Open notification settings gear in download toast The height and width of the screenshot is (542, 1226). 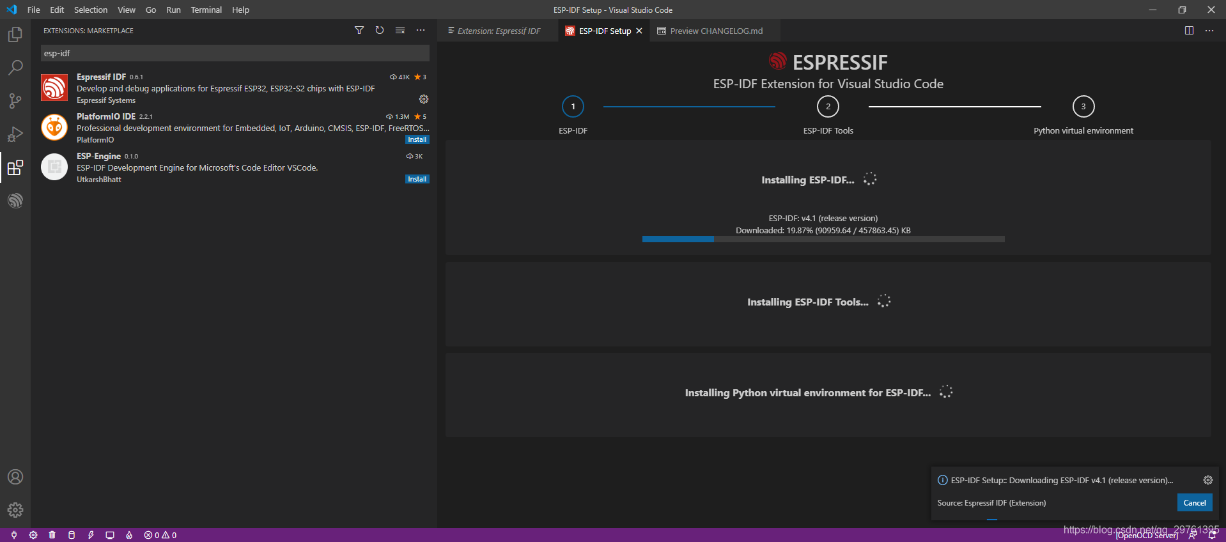[x=1208, y=480]
